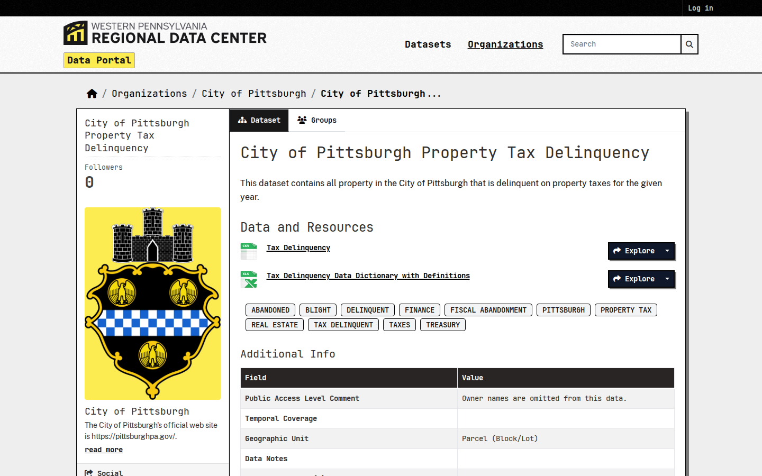Viewport: 762px width, 476px height.
Task: Select the TREASURY tag
Action: coord(443,325)
